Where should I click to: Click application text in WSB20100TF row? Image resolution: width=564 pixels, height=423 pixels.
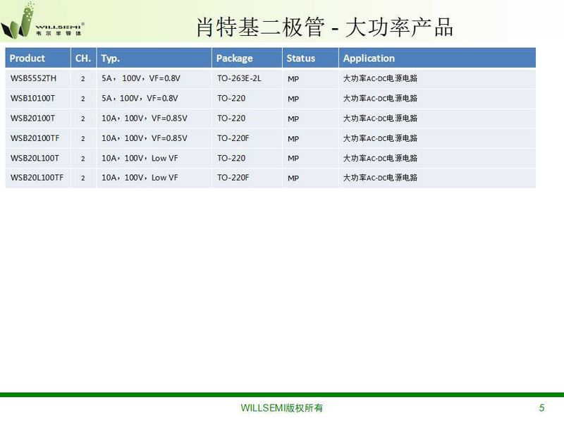(380, 138)
